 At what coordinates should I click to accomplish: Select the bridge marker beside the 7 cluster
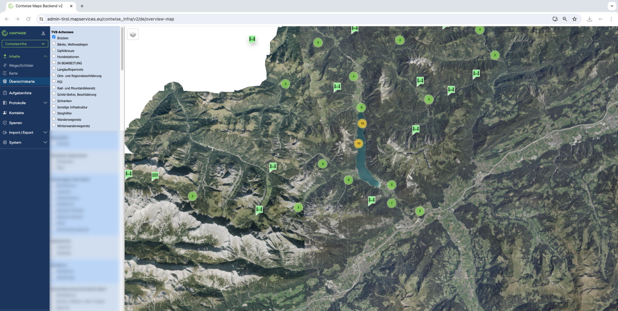coord(371,201)
